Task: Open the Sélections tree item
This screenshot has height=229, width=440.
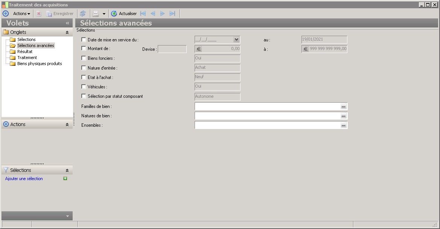Action: click(x=26, y=39)
